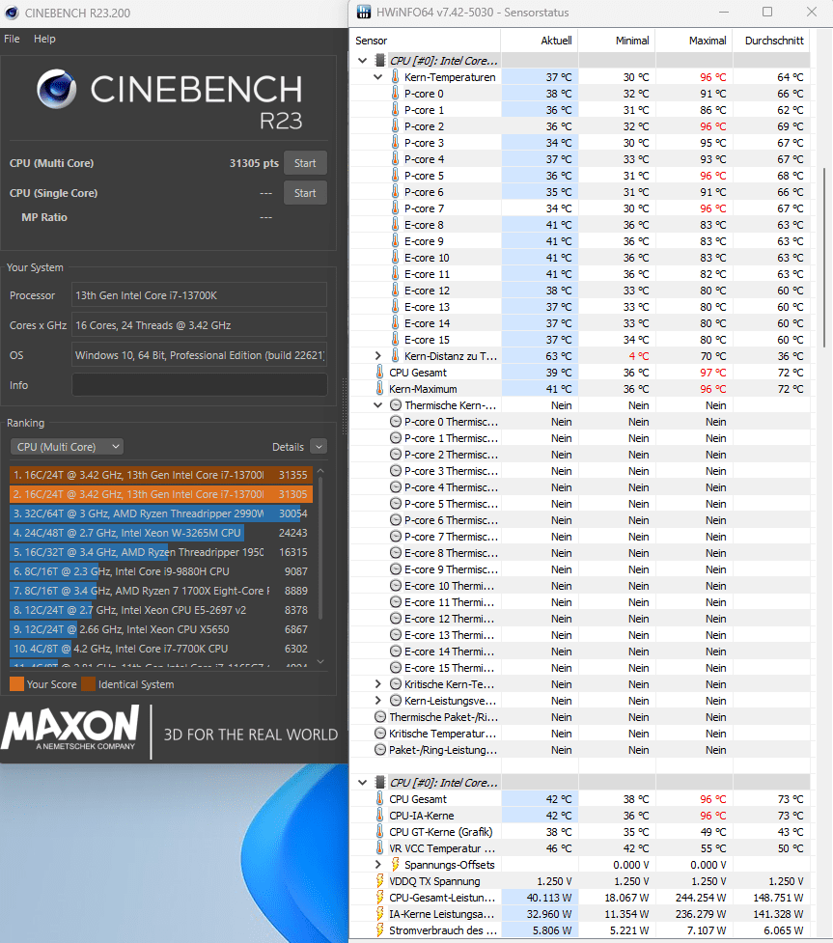Click the lightning icon of VDDQ TX Spannung

(x=379, y=881)
